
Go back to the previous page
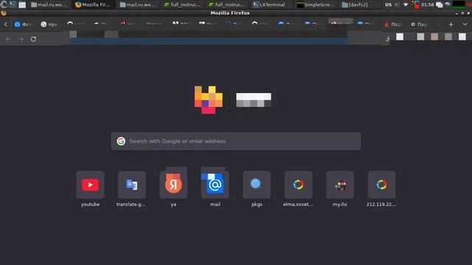[8, 39]
